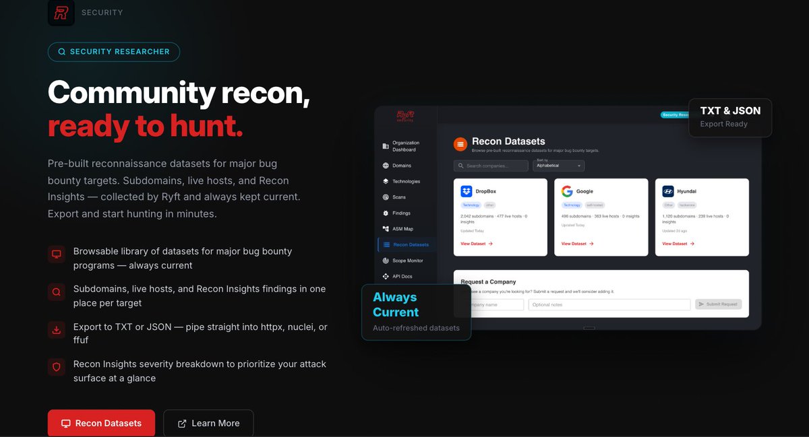Click the Technologies layers icon in the sidebar
This screenshot has height=437, width=809.
coord(386,181)
